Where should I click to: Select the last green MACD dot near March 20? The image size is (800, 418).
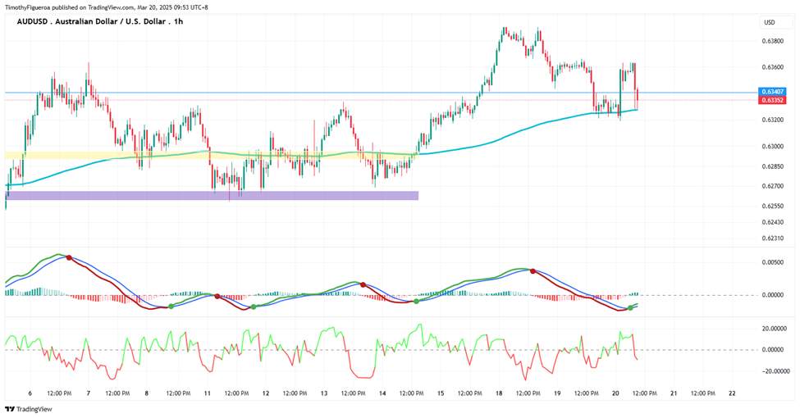click(x=630, y=308)
